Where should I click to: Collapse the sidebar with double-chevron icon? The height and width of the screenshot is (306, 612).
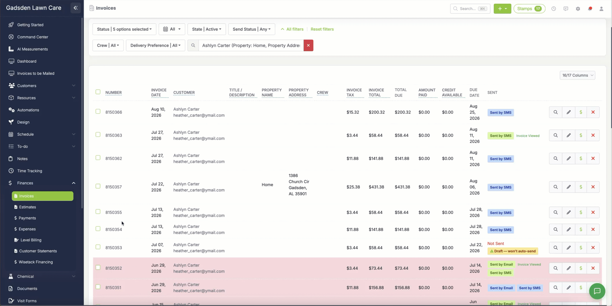(x=76, y=8)
